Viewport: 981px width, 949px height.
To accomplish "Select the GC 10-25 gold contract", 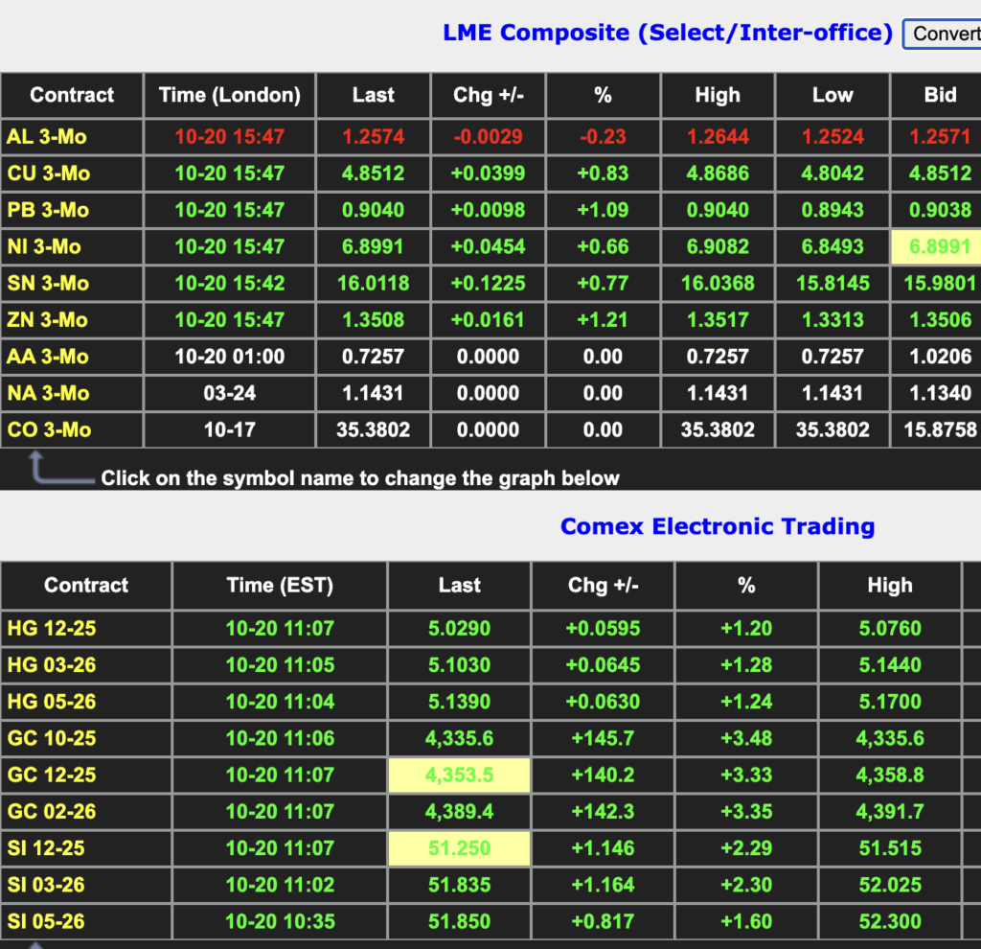I will [x=52, y=738].
